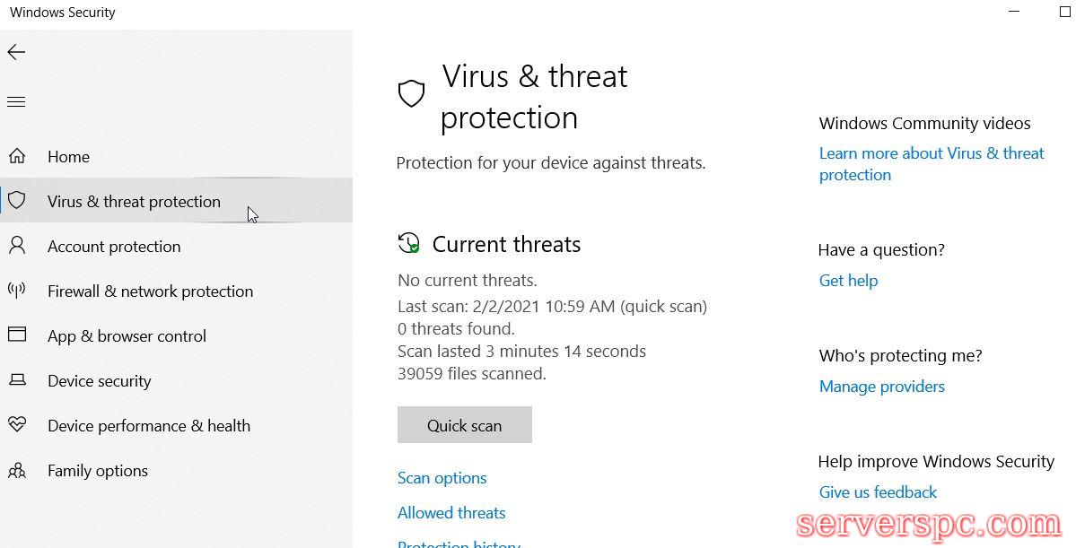The image size is (1076, 548).
Task: Start a Quick scan
Action: point(464,425)
